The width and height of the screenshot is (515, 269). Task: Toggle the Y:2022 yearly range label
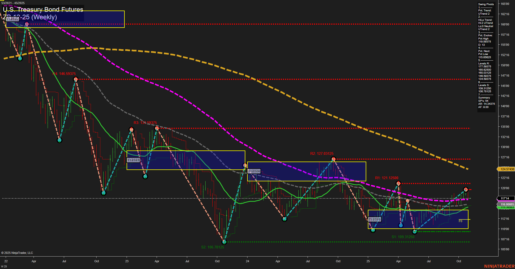[12, 19]
